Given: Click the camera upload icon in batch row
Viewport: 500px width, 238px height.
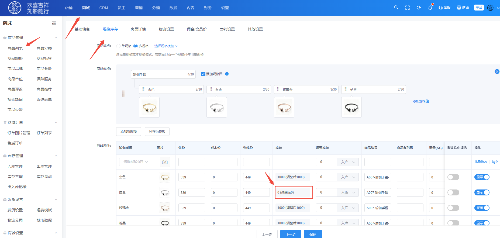Looking at the screenshot, I should pos(165,162).
